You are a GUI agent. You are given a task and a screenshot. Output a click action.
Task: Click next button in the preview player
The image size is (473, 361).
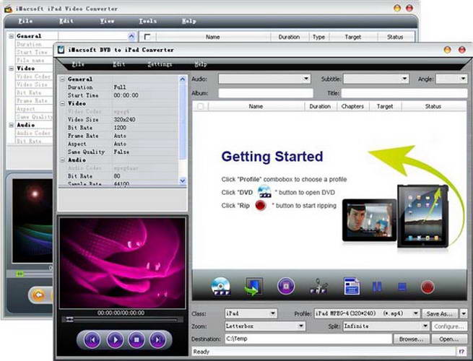click(x=157, y=340)
